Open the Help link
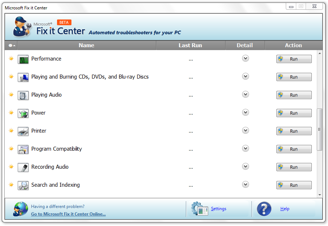 coord(285,209)
